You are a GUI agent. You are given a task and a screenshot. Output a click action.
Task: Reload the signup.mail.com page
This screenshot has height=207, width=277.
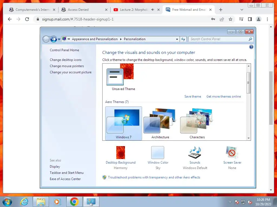(x=27, y=19)
